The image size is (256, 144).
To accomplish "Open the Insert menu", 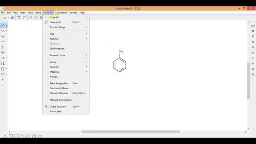I will click(23, 12).
